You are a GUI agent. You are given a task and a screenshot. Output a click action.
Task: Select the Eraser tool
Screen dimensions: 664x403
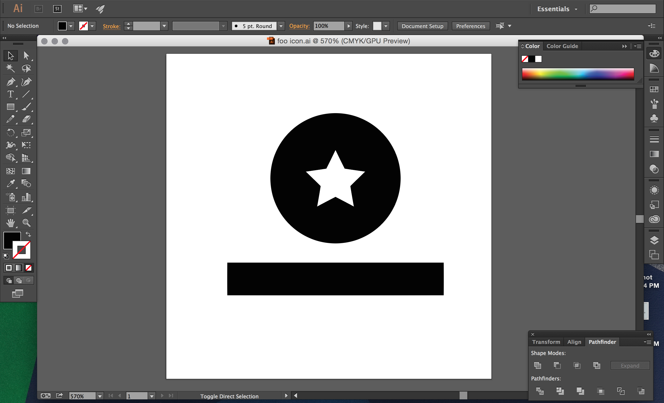tap(26, 119)
